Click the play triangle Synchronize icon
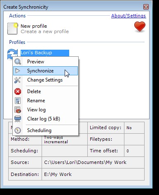The width and height of the screenshot is (159, 195). click(18, 71)
